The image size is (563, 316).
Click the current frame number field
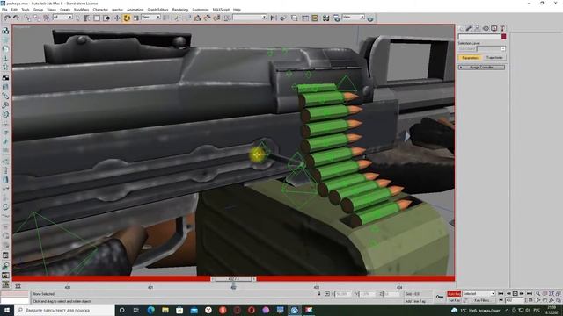coord(515,300)
